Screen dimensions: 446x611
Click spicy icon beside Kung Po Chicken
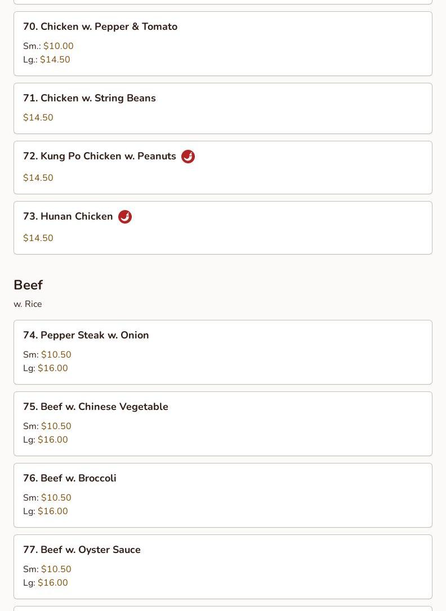pyautogui.click(x=188, y=157)
